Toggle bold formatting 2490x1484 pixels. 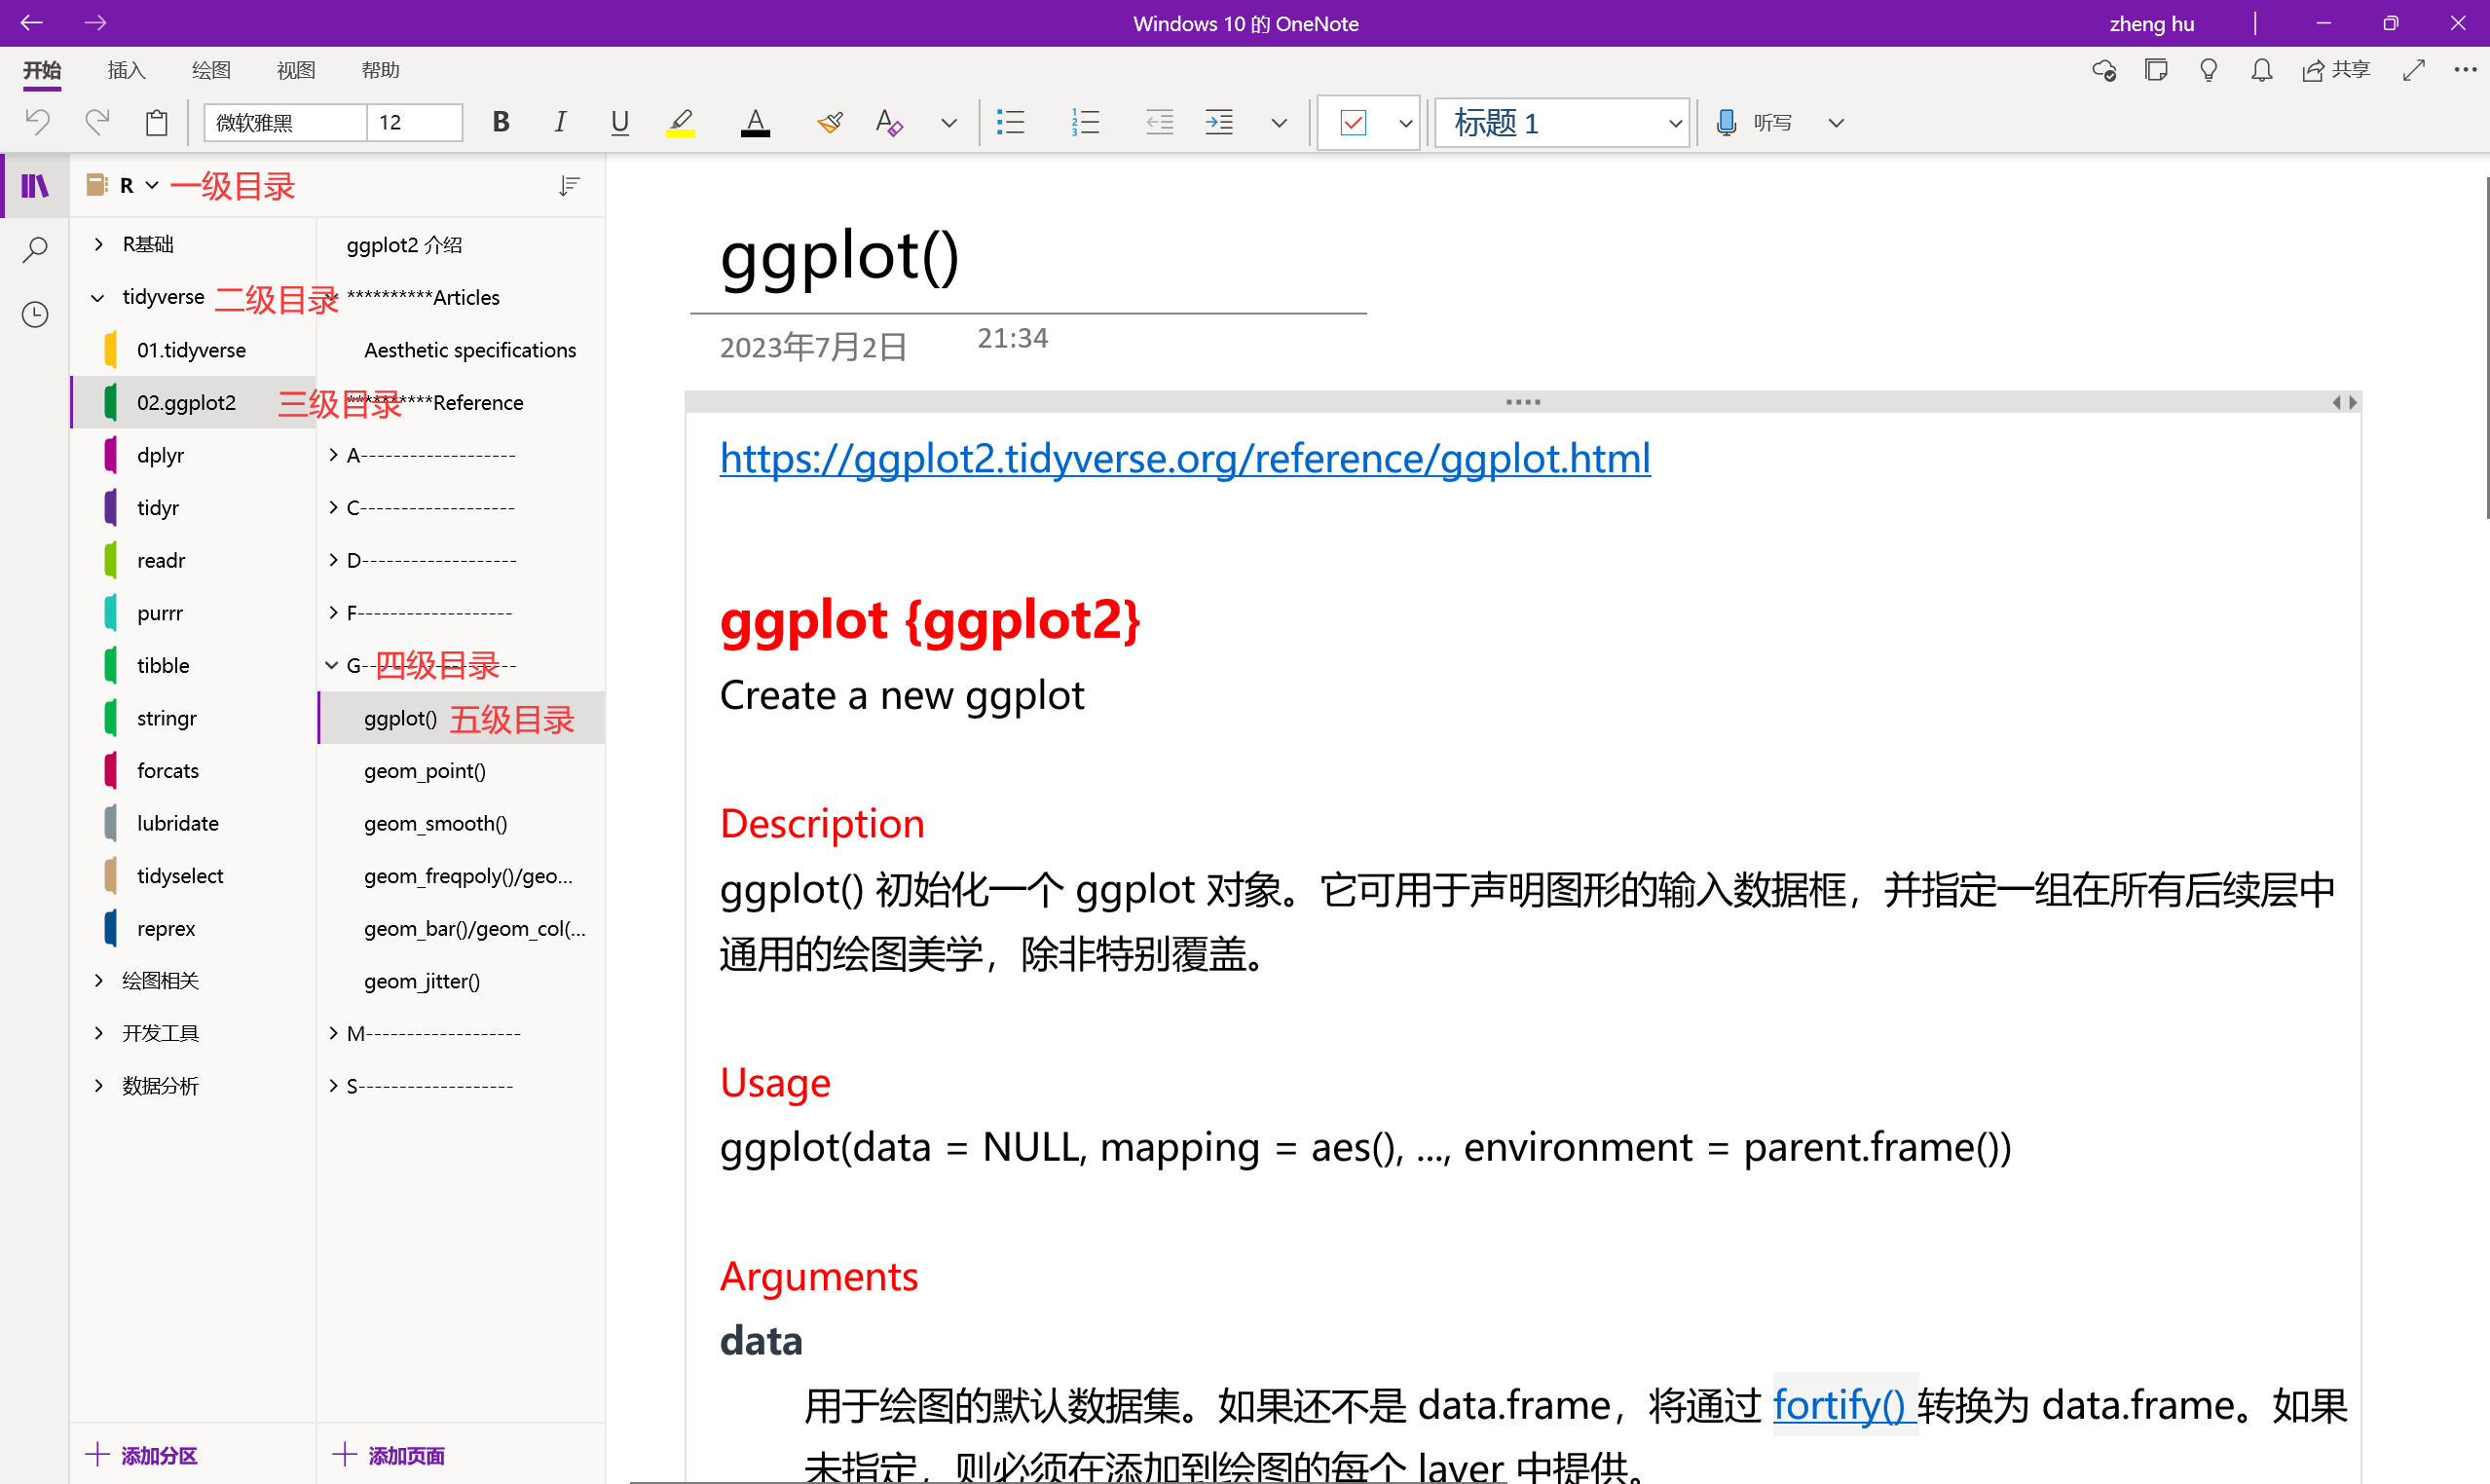501,122
